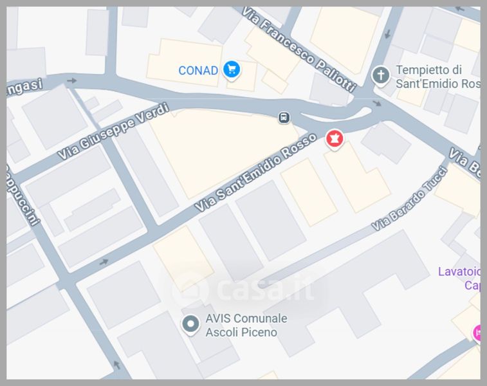Select the pink marker at right edge
The image size is (487, 386).
[477, 333]
